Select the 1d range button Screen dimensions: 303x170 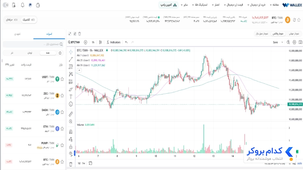pyautogui.click(x=79, y=163)
